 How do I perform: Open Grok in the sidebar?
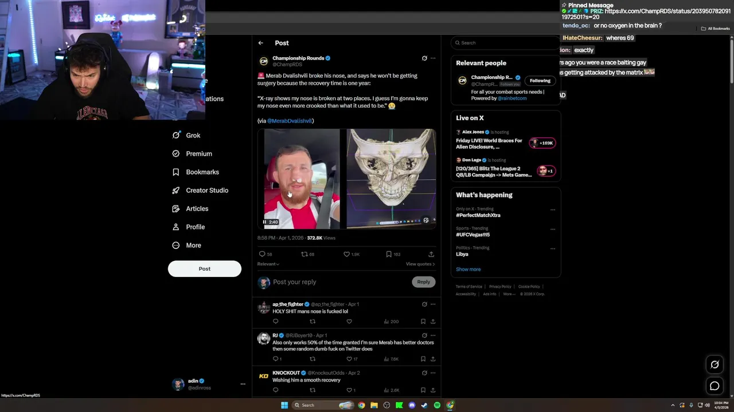(x=186, y=136)
